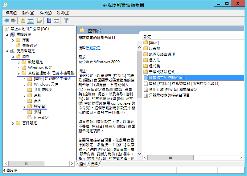Minimize the 群組原則管理編輯器 window

[x=218, y=3]
